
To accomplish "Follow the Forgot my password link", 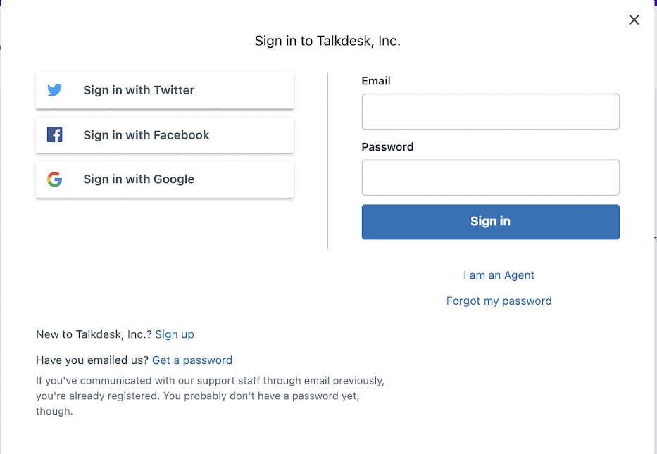I will (499, 301).
